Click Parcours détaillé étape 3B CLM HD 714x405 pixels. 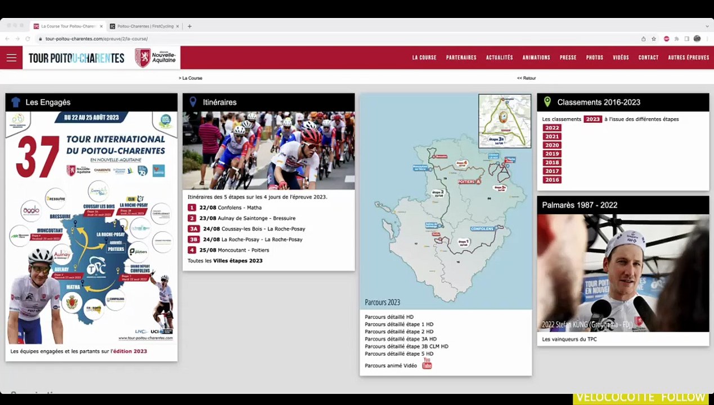pyautogui.click(x=406, y=346)
